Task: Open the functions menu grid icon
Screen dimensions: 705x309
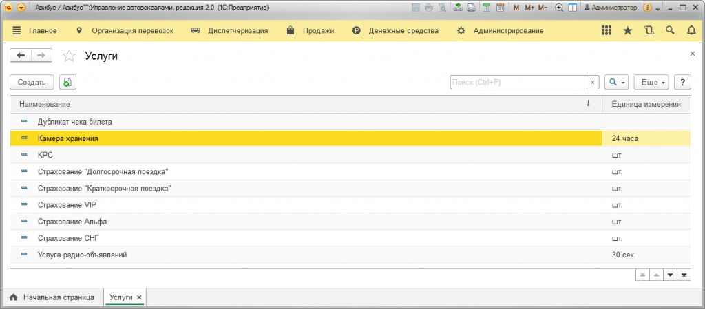Action: pyautogui.click(x=607, y=31)
